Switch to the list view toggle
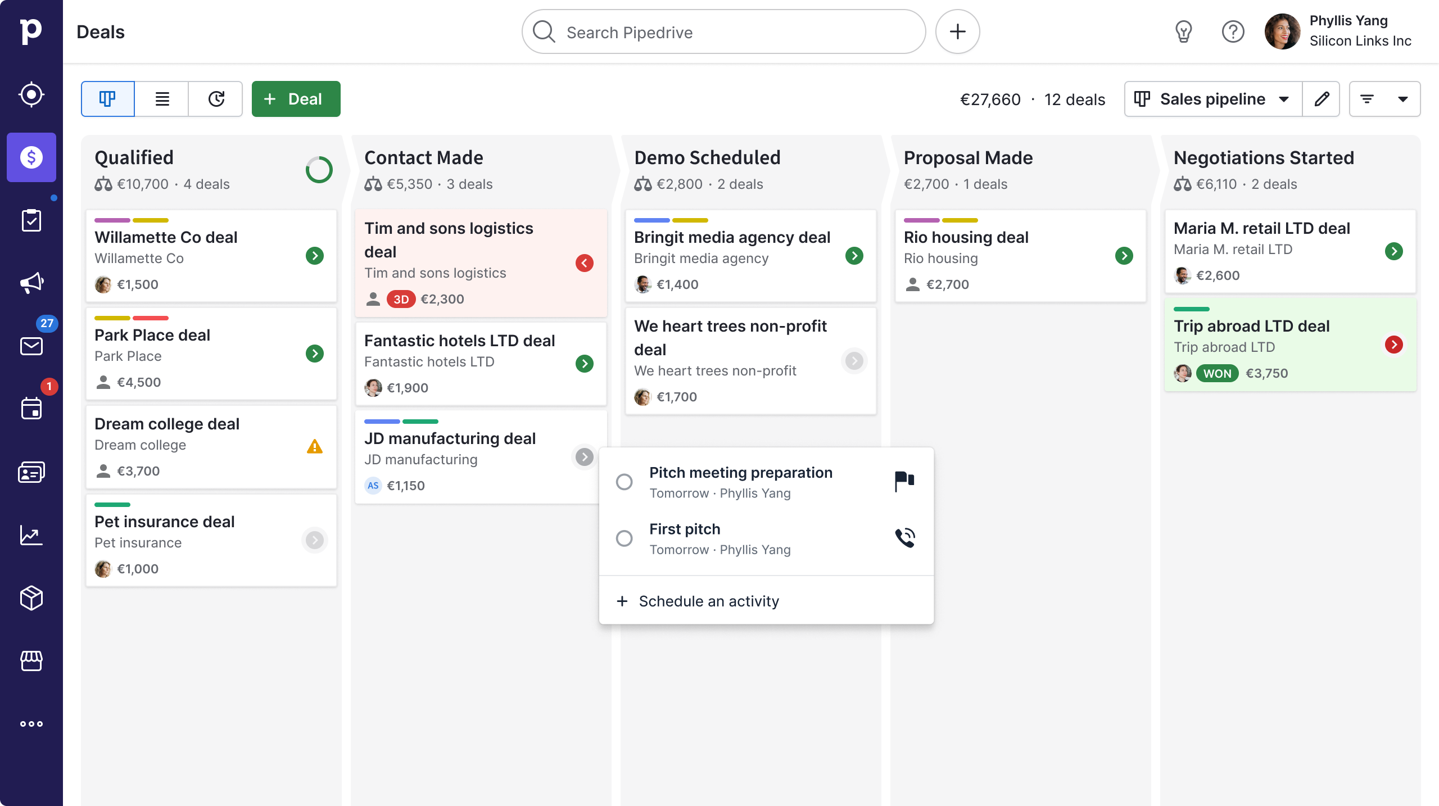The width and height of the screenshot is (1439, 806). click(x=162, y=99)
